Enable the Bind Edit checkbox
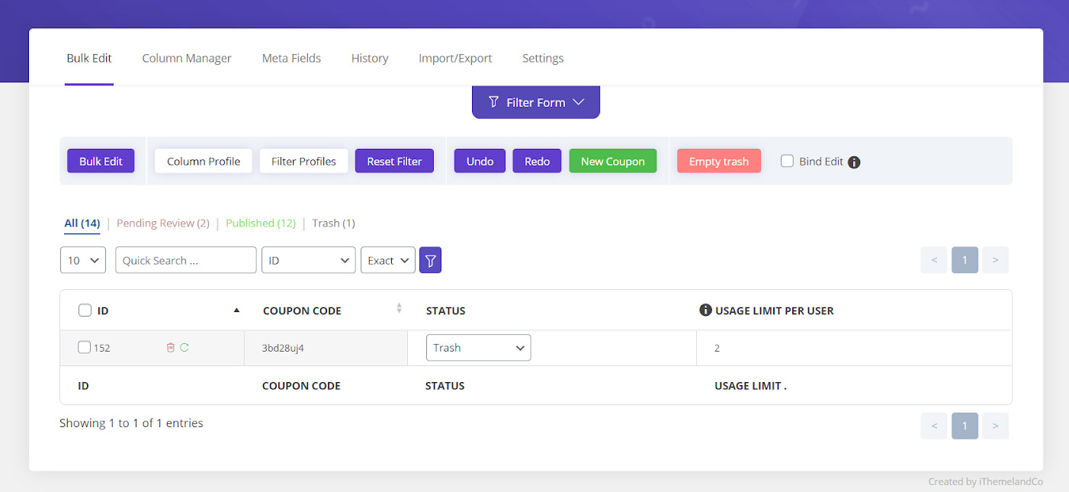 787,161
